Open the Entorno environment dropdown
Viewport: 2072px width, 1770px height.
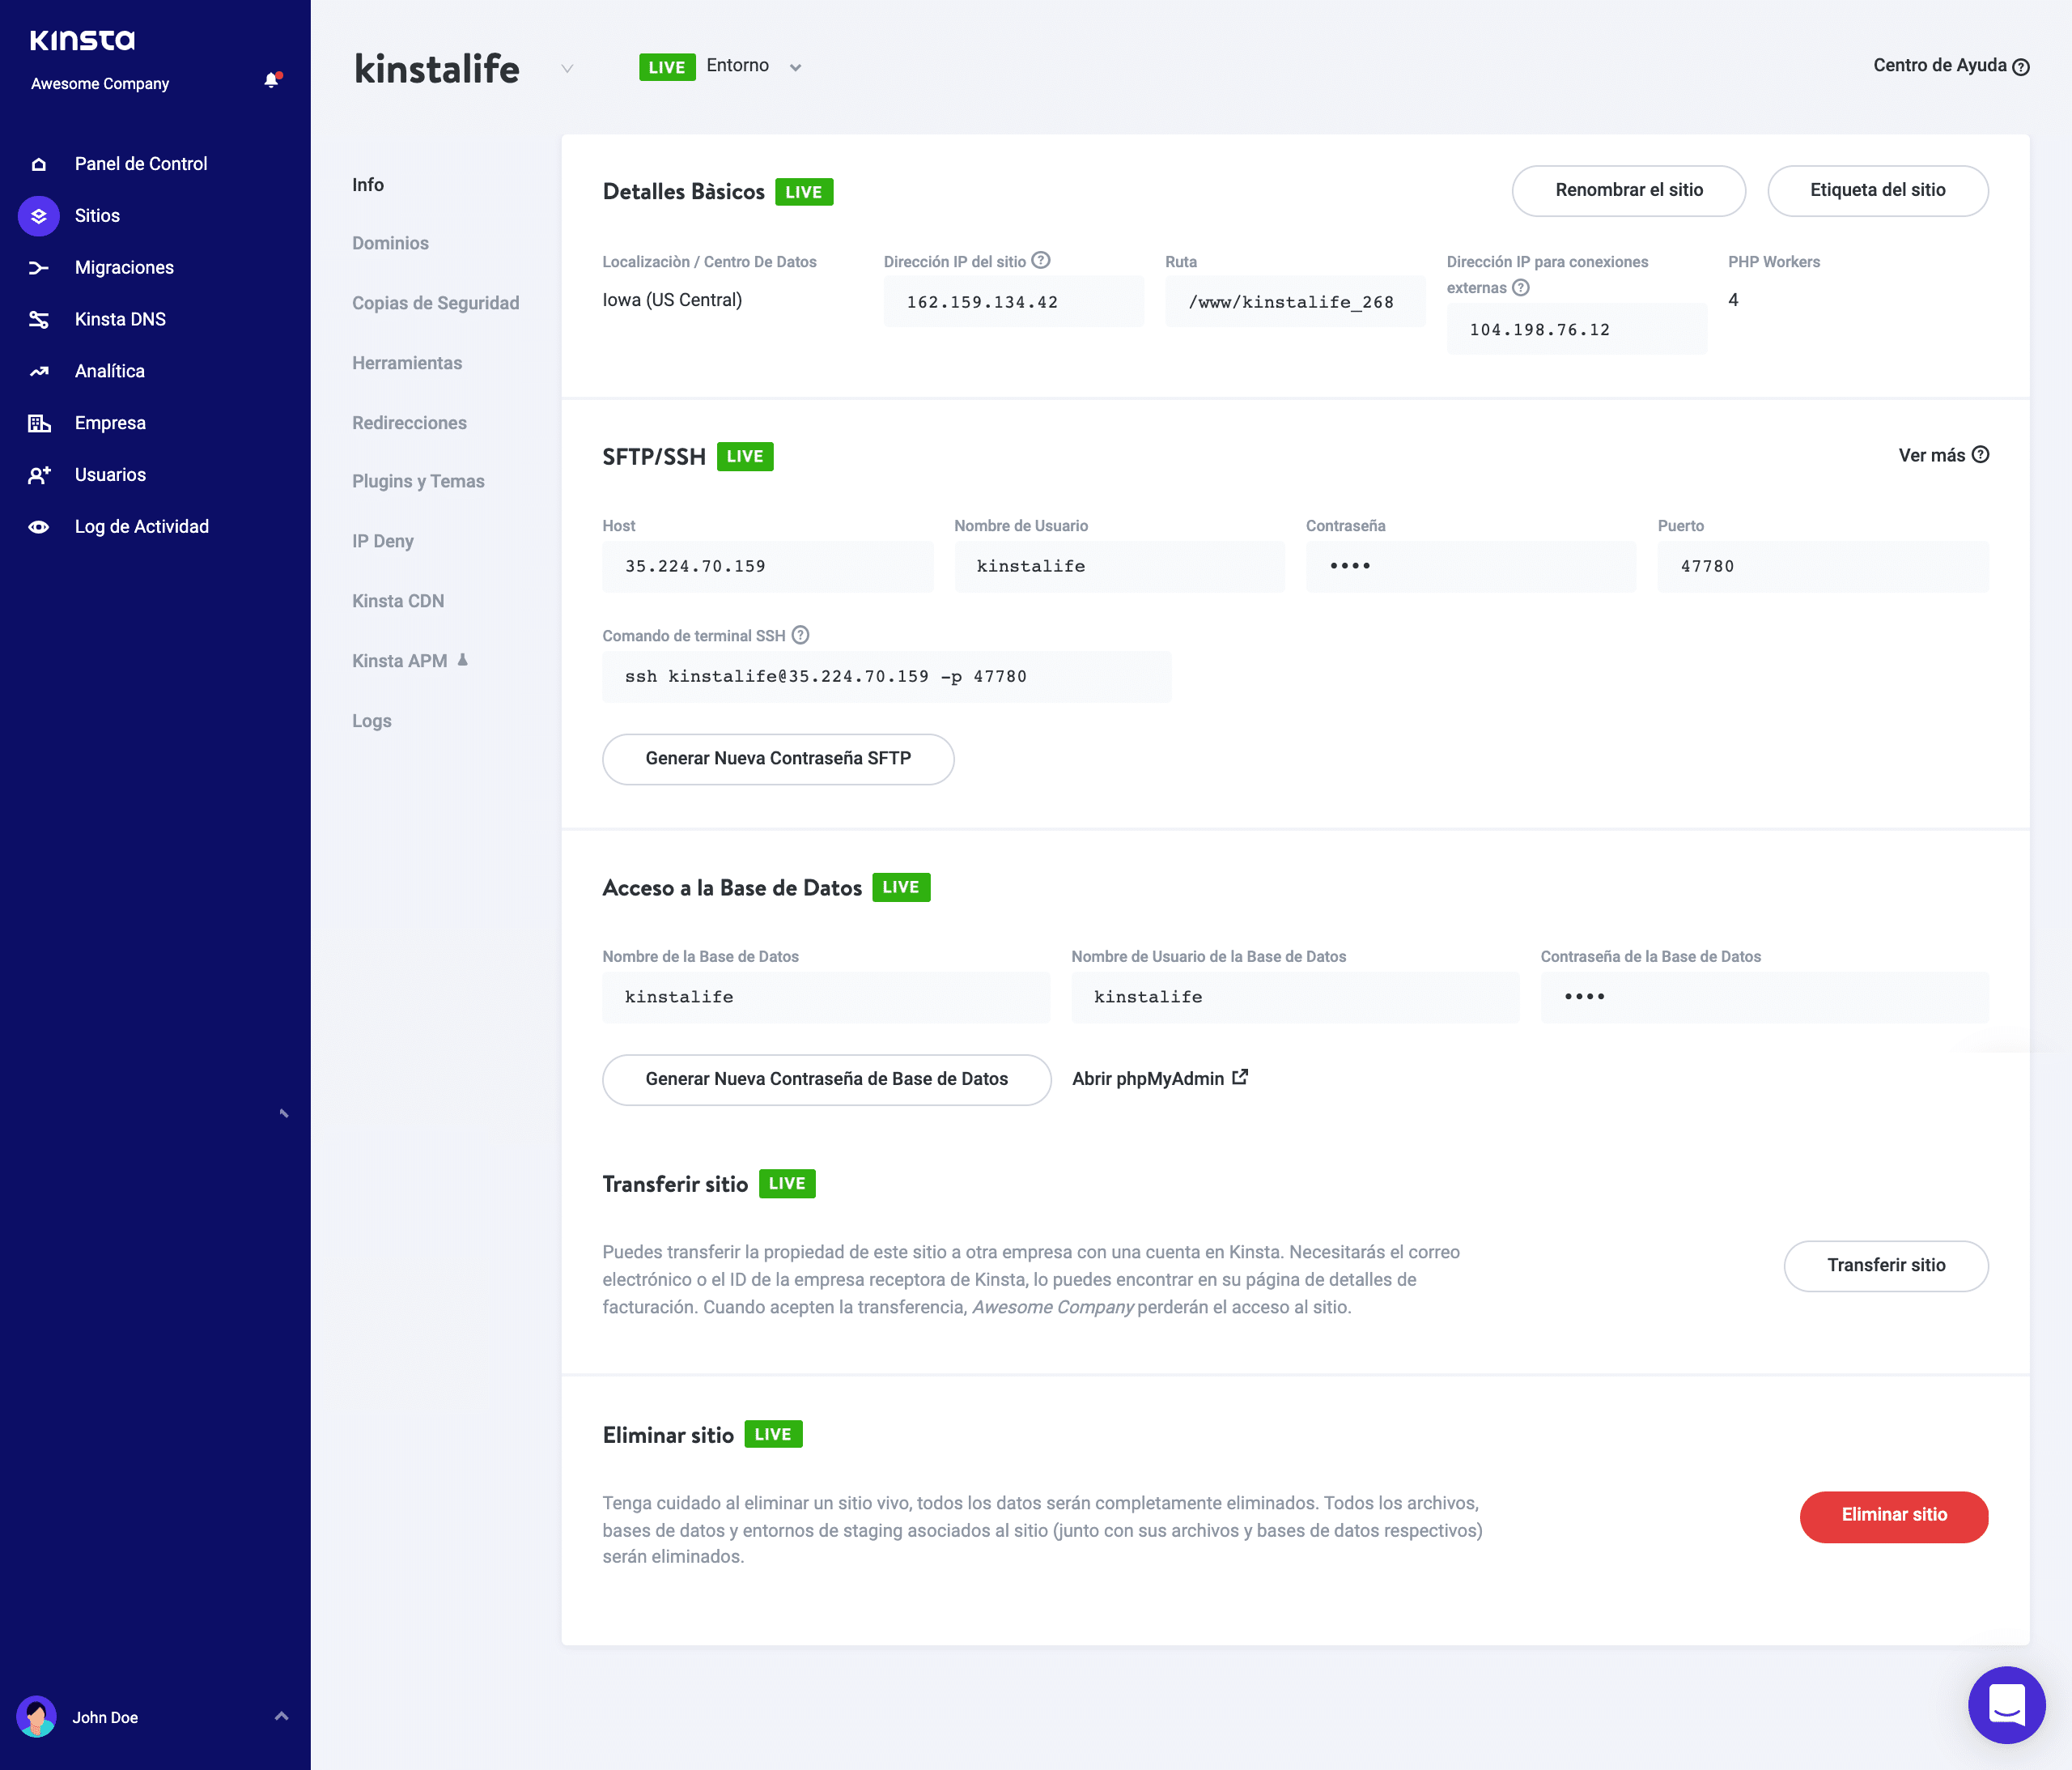point(795,66)
